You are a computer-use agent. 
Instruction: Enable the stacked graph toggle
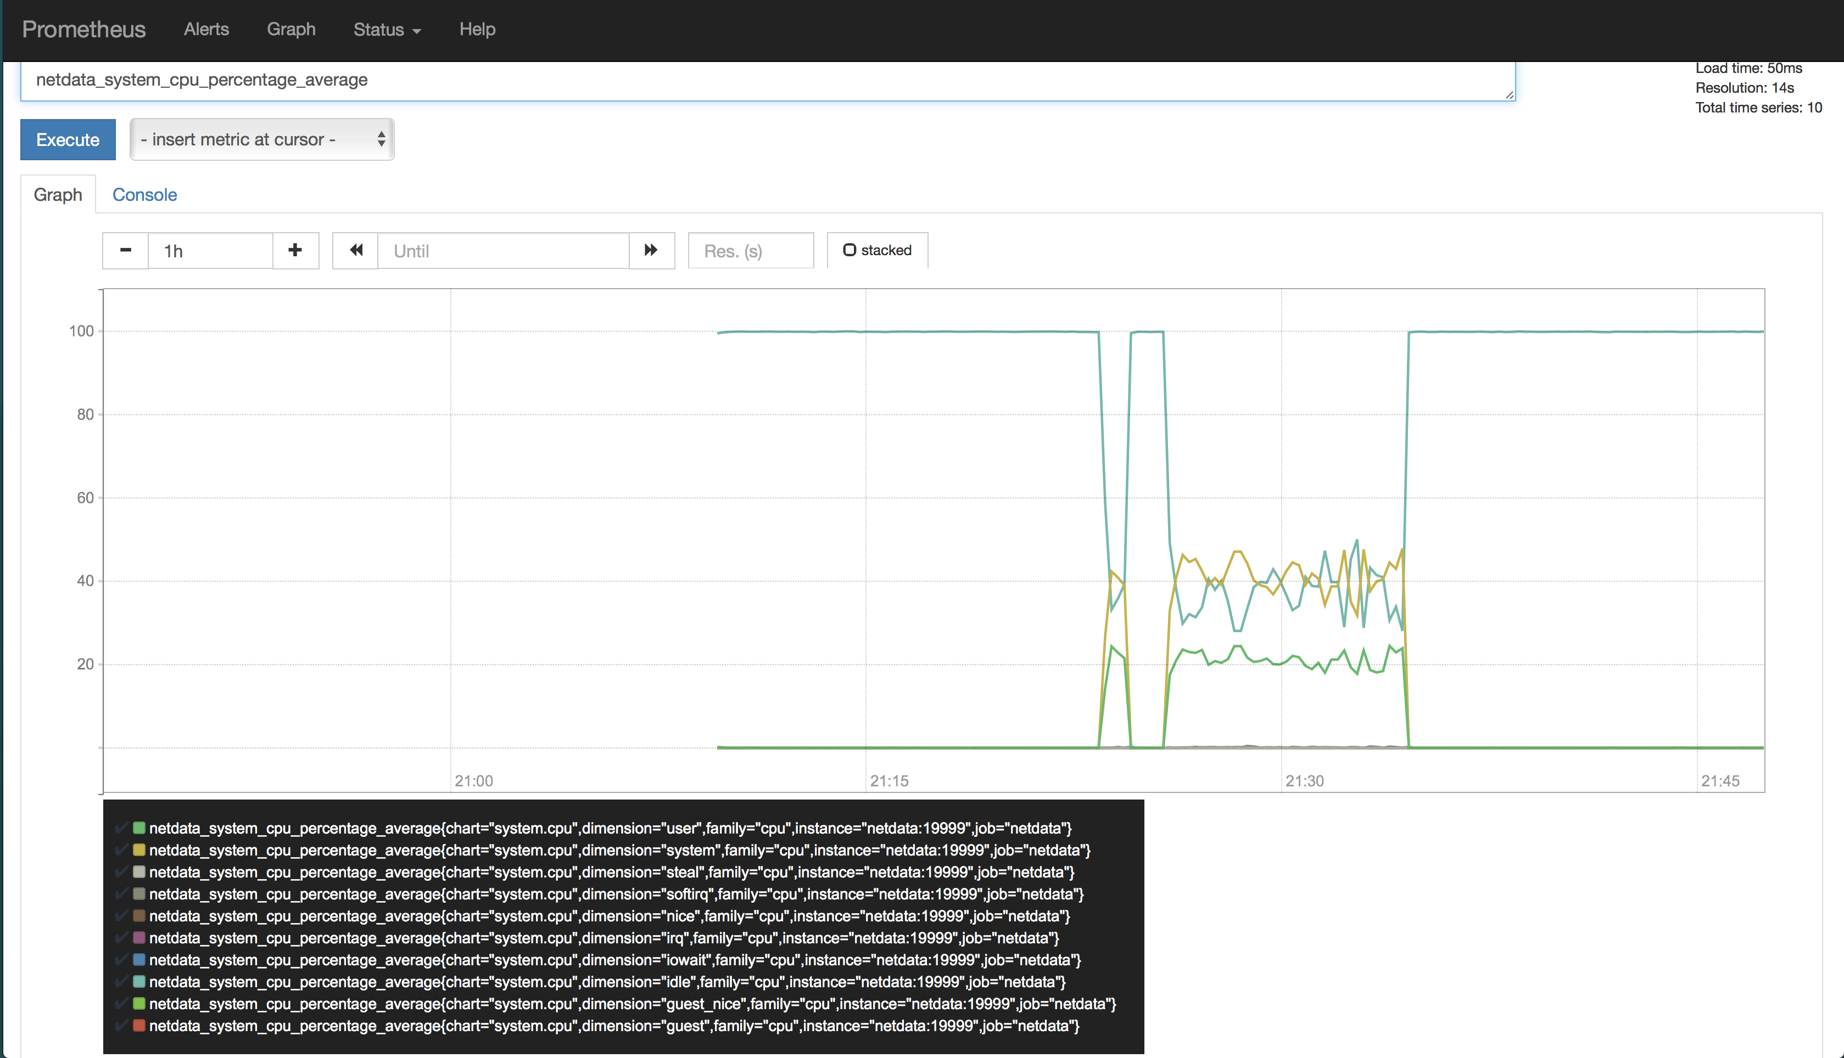[877, 250]
